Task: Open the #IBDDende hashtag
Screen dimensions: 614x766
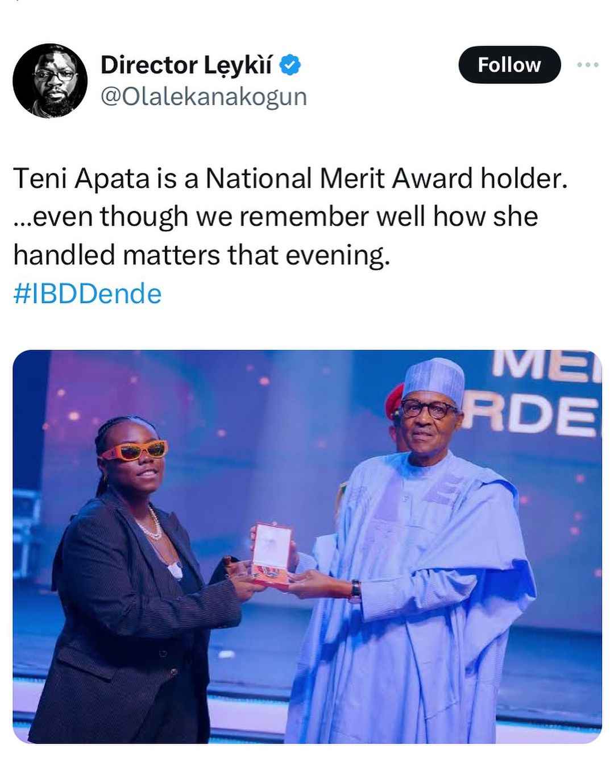Action: coord(87,294)
